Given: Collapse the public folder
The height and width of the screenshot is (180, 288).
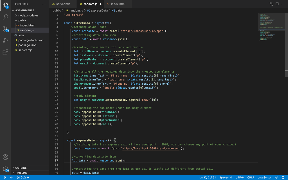Looking at the screenshot, I should [22, 20].
